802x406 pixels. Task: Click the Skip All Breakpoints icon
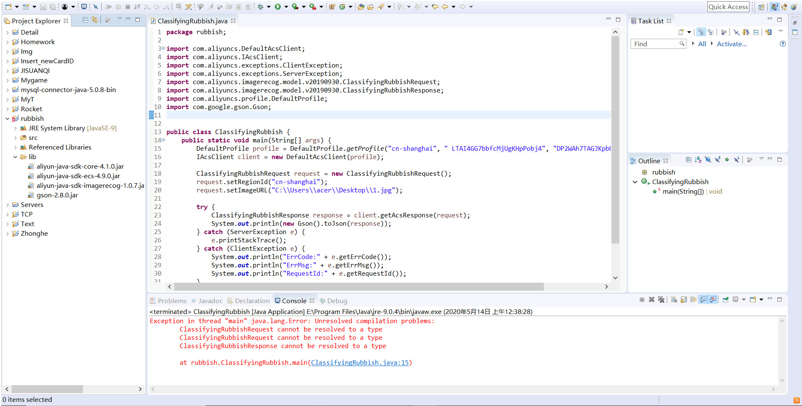pyautogui.click(x=96, y=7)
